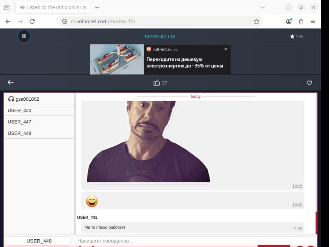Image resolution: width=329 pixels, height=247 pixels.
Task: Click the headphones icon beside gsa001002
Action: [x=11, y=99]
